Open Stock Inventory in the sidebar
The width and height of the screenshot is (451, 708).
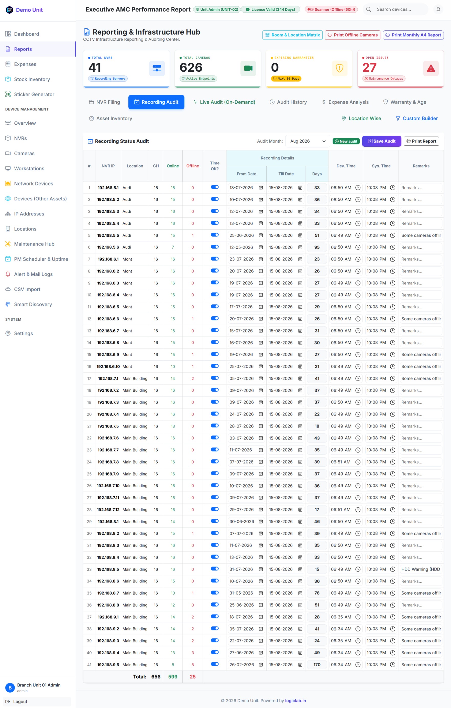tap(38, 79)
